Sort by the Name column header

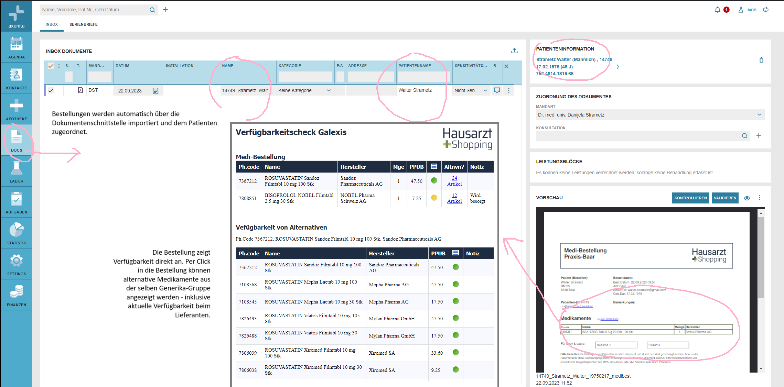[x=228, y=66]
